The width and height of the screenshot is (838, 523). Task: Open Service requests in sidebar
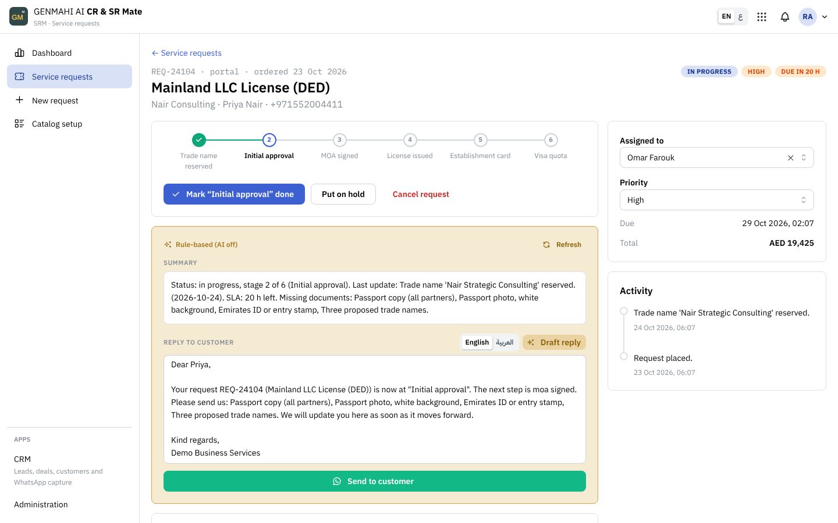[69, 77]
